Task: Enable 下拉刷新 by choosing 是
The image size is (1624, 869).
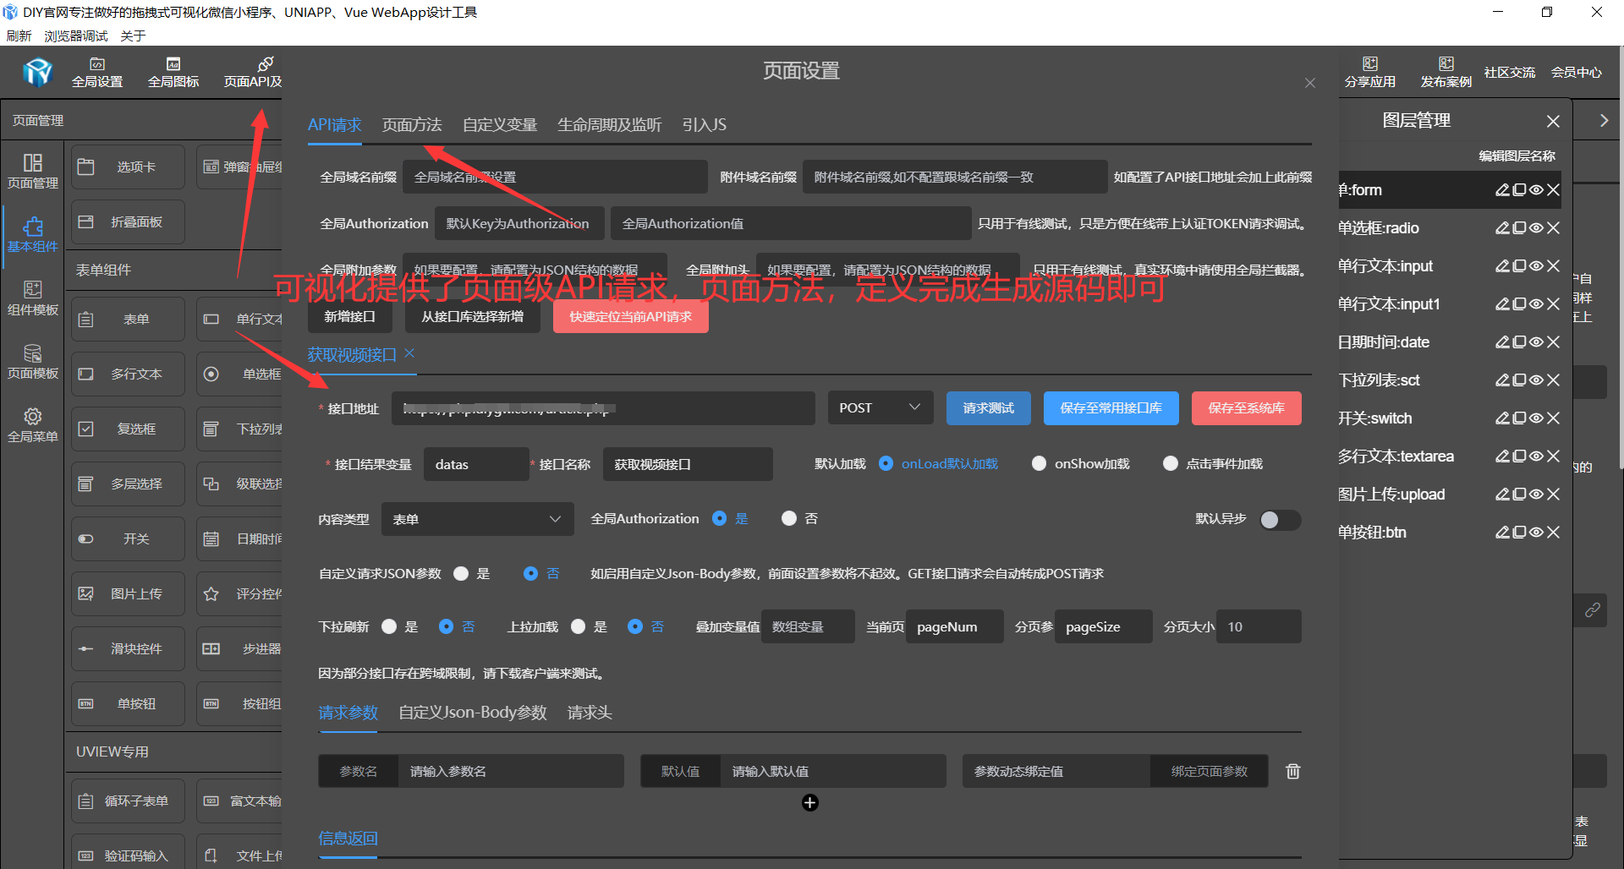Action: [389, 626]
